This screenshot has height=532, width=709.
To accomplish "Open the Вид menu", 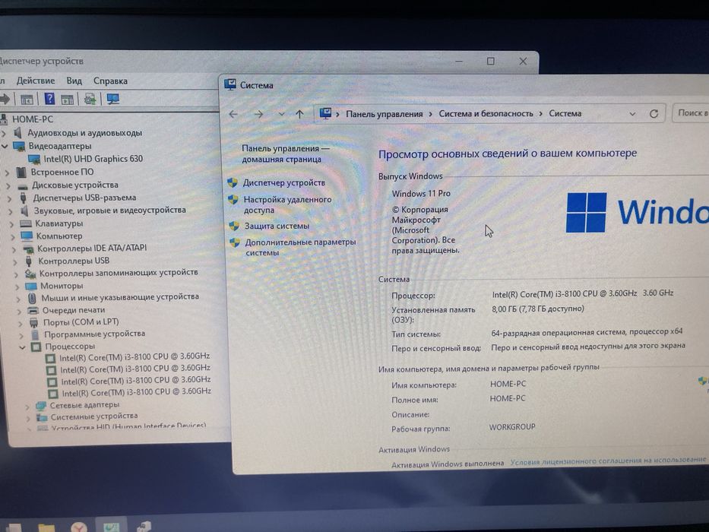I will 74,81.
